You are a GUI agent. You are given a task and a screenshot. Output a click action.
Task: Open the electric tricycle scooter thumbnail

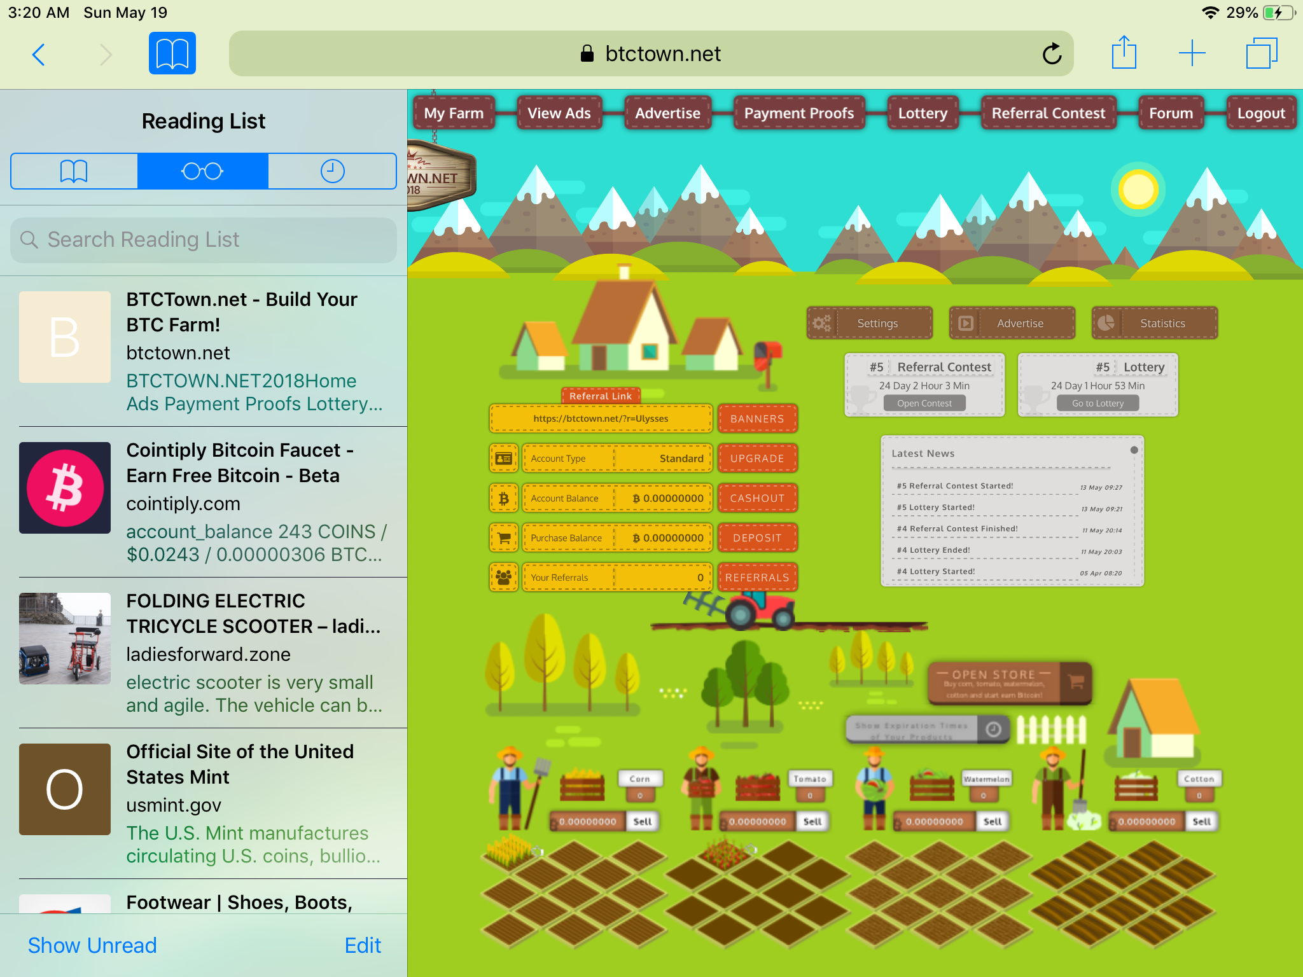pos(65,639)
